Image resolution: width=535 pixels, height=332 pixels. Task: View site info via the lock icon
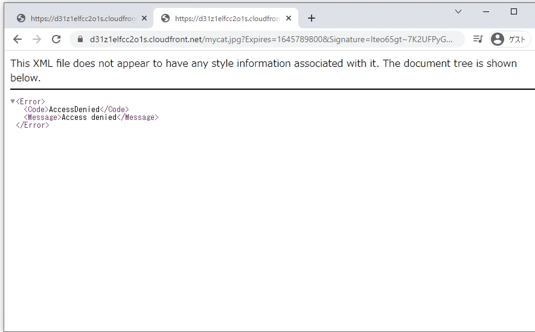click(x=80, y=39)
